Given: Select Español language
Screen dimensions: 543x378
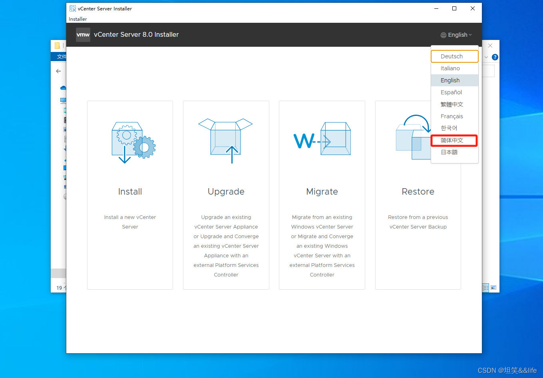Looking at the screenshot, I should (455, 92).
